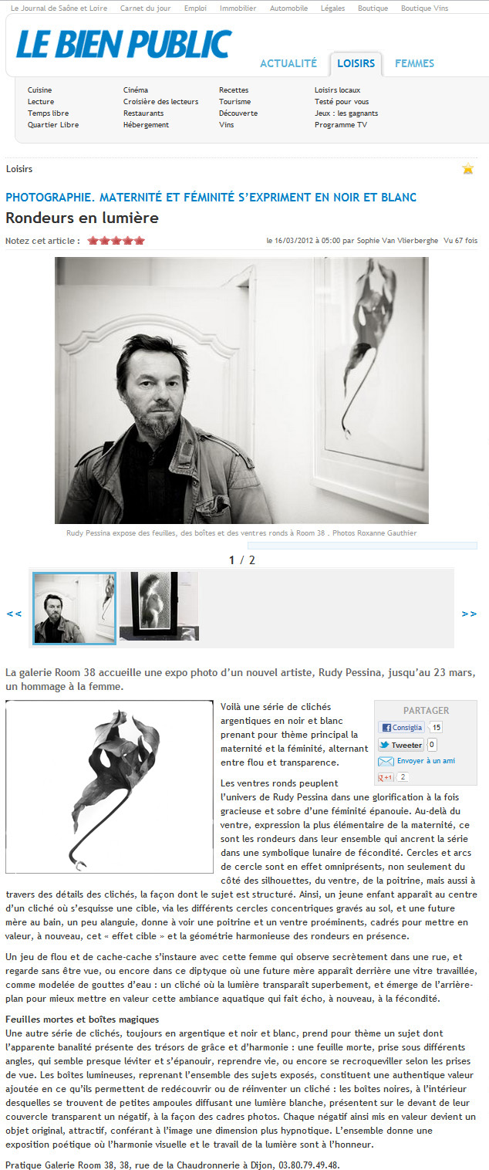Click the yellow favorite star icon

coord(467,169)
